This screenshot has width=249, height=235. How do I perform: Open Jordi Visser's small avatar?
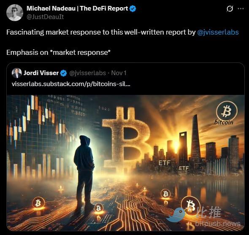[x=17, y=73]
